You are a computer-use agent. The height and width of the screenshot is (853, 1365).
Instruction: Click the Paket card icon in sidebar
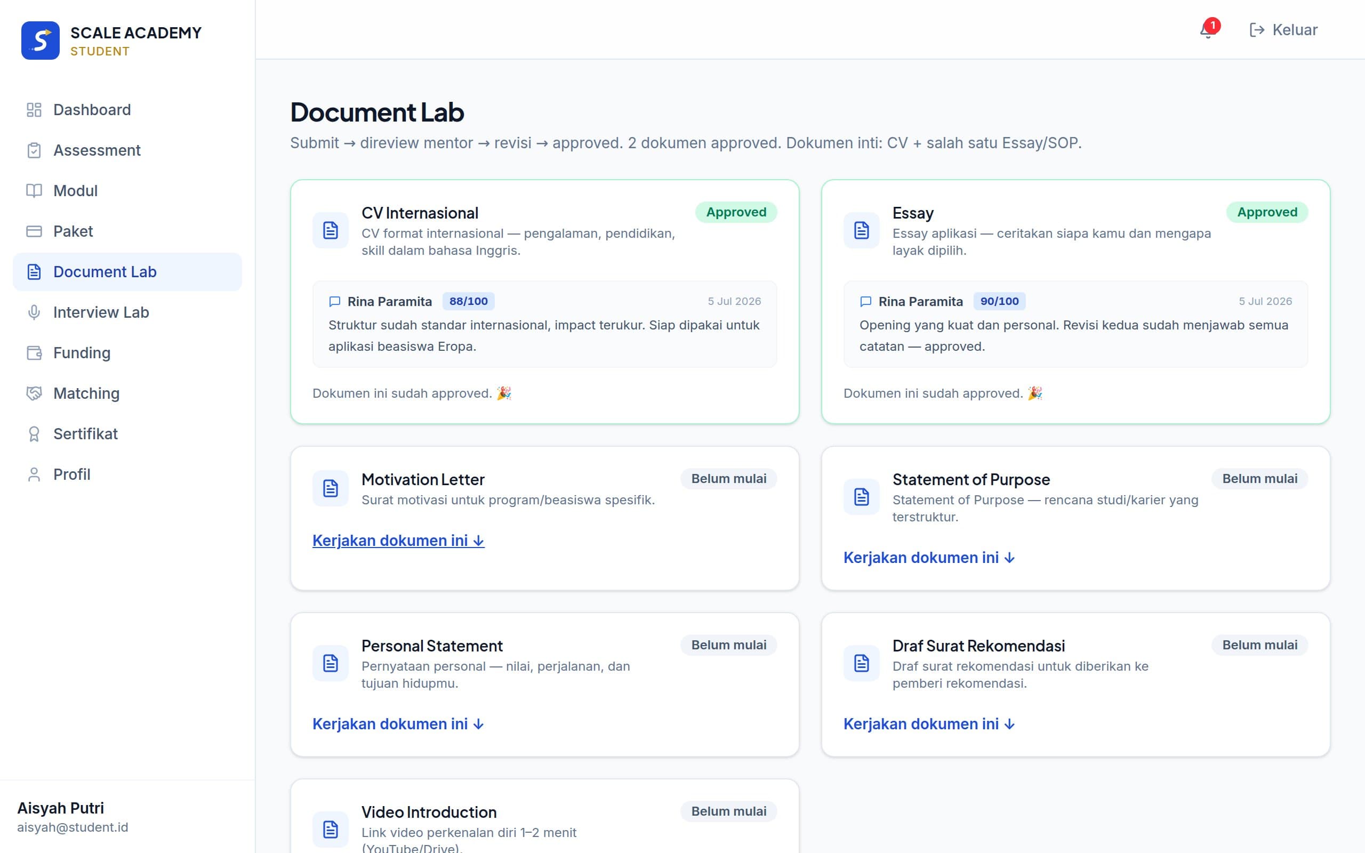coord(34,231)
